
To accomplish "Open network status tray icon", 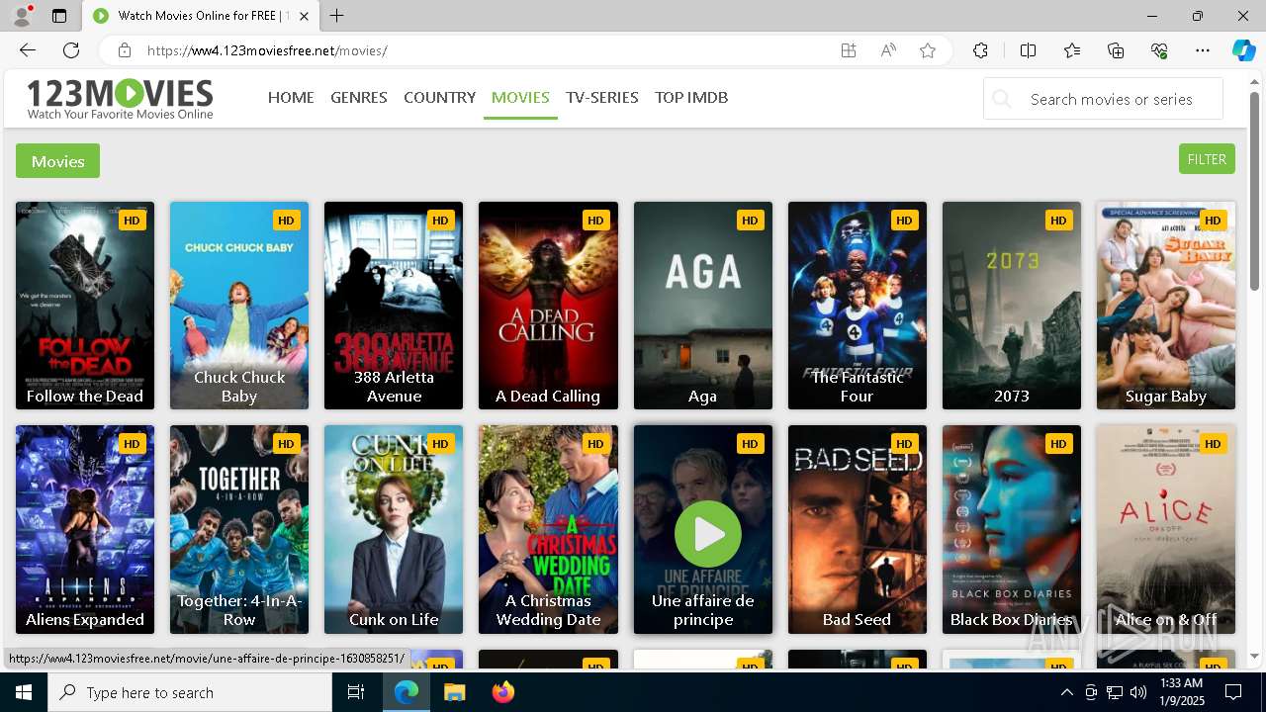I will [x=1115, y=692].
